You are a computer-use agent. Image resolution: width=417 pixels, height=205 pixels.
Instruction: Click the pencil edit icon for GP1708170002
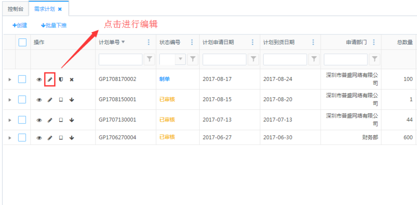[50, 79]
